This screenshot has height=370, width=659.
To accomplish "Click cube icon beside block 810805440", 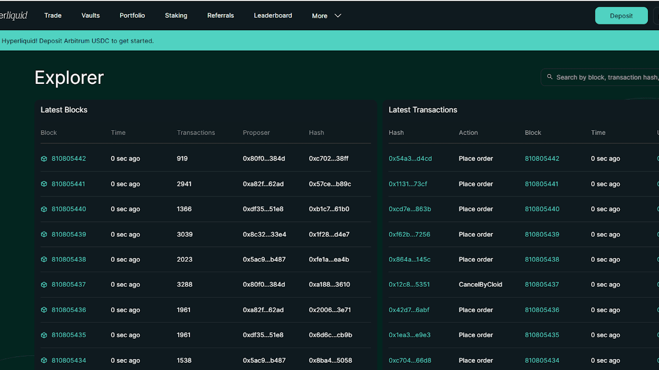I will (44, 209).
